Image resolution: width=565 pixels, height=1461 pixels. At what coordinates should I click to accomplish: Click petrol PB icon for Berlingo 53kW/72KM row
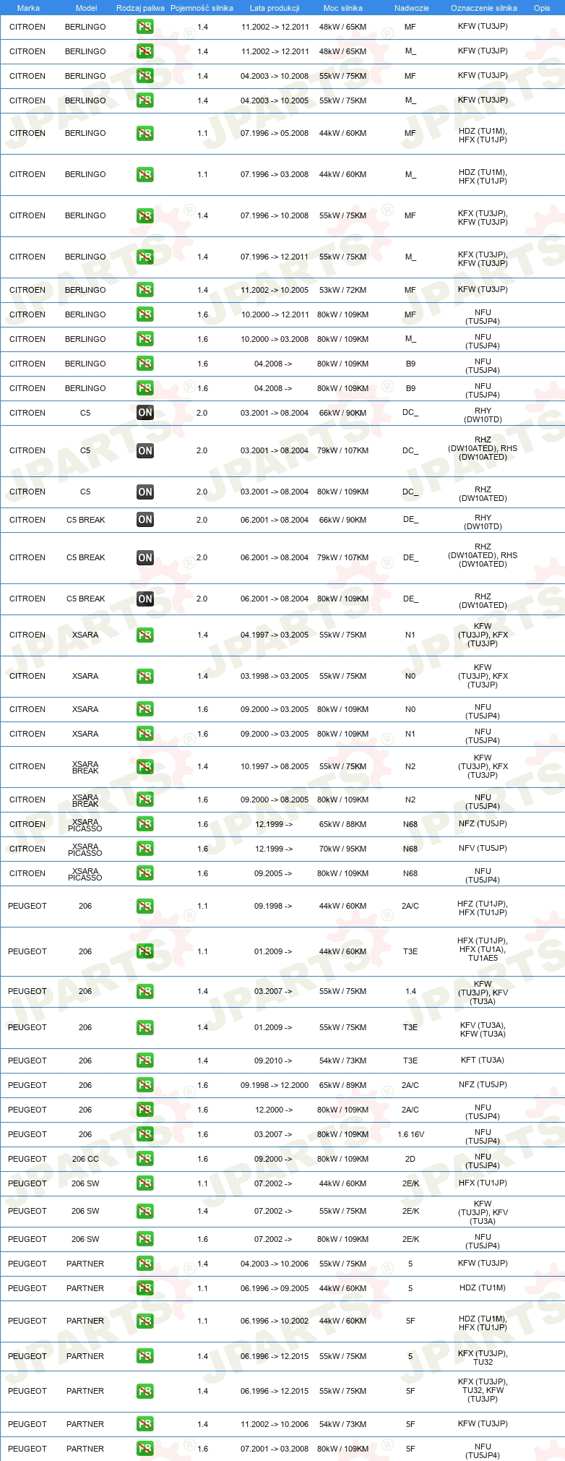pos(145,290)
